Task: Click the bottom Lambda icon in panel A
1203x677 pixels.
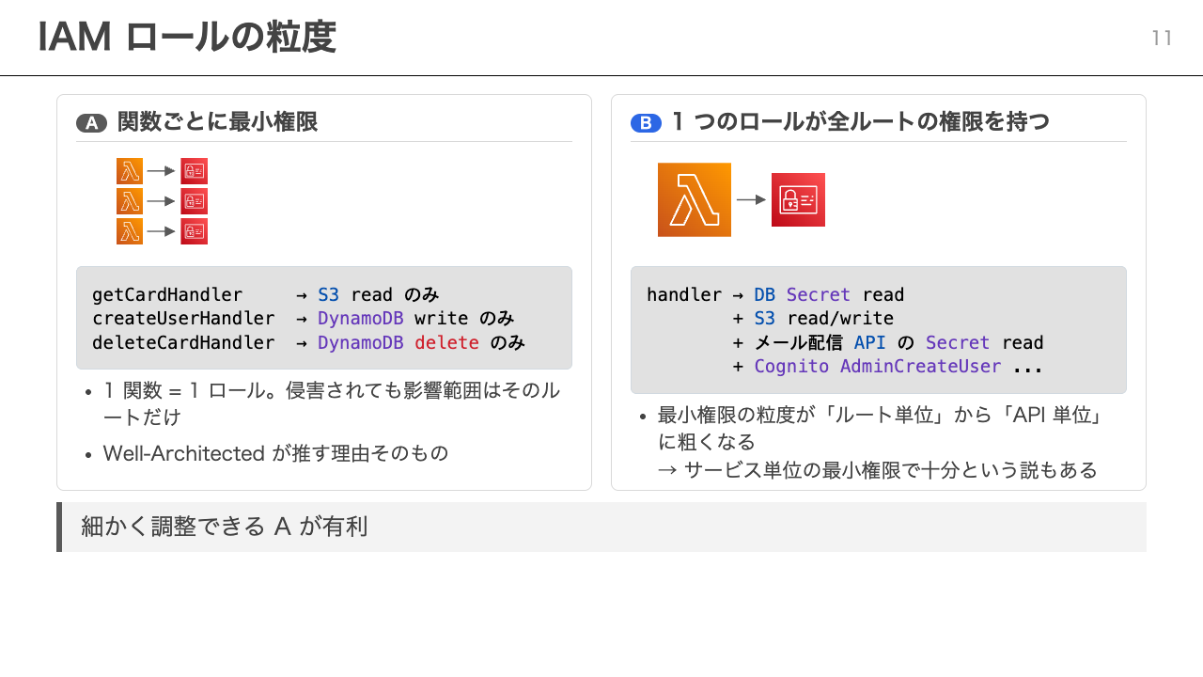Action: 130,231
